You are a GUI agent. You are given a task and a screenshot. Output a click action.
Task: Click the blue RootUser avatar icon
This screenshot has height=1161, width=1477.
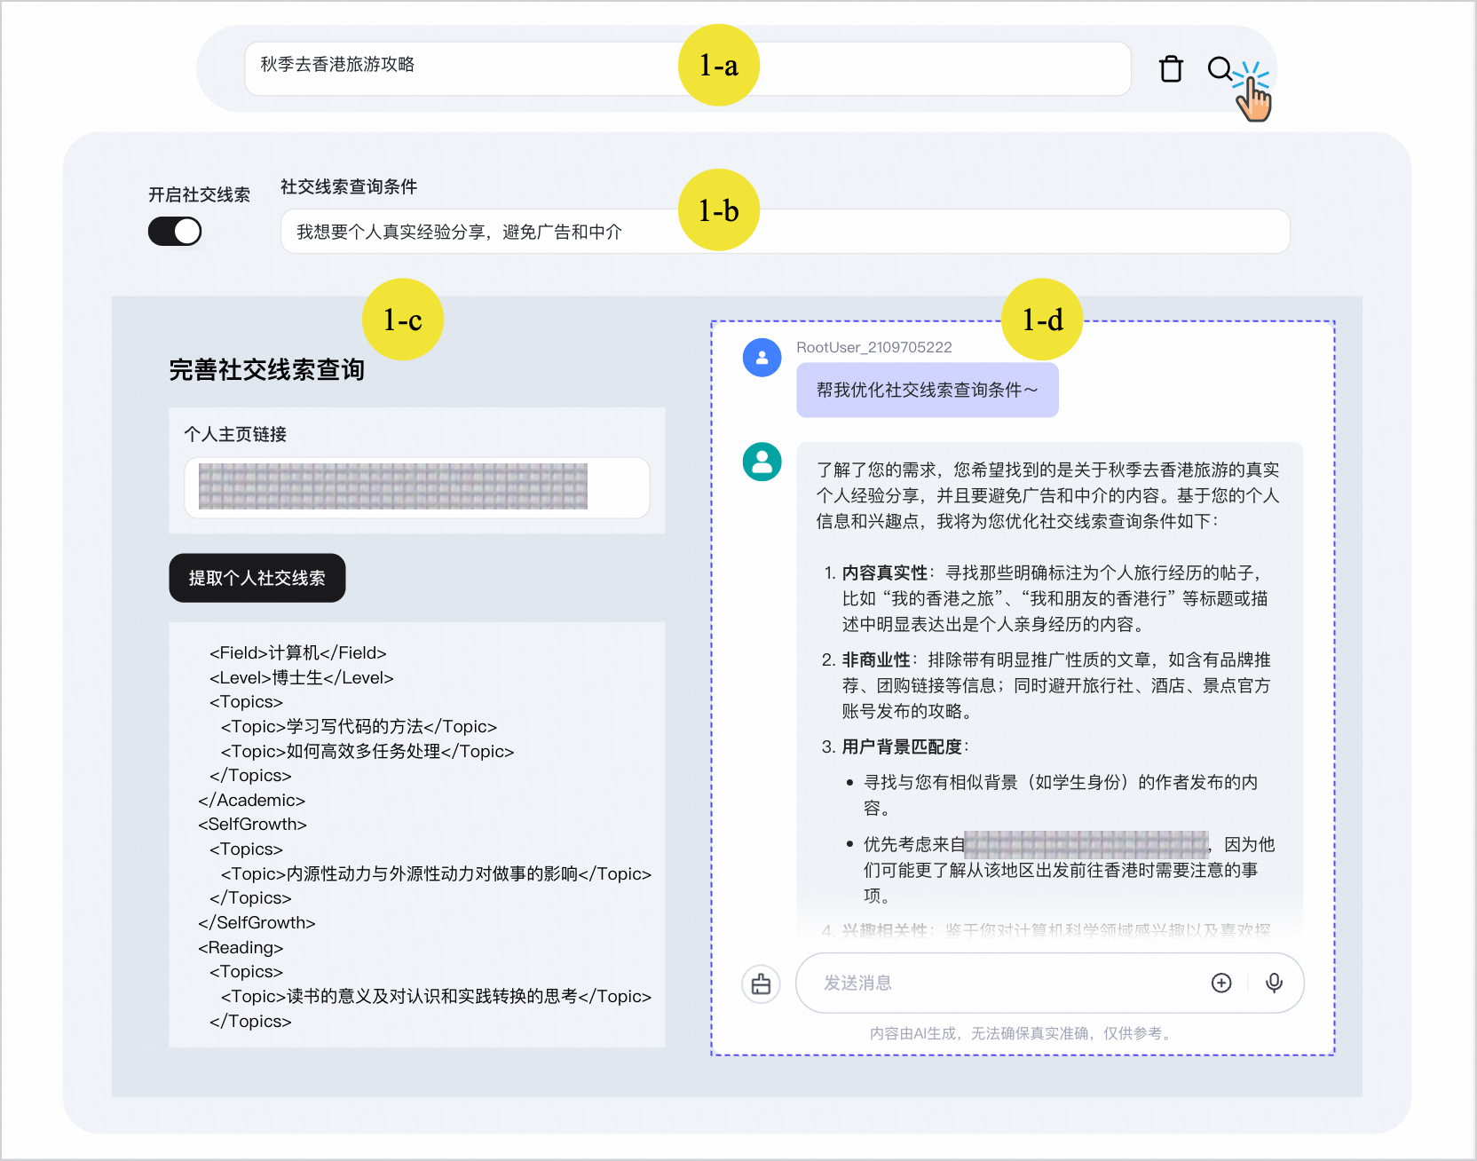(762, 358)
